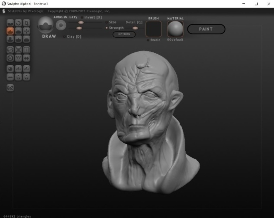Toggle Lazy brush mode
Viewport: 274px width, 218px height.
coord(73,17)
